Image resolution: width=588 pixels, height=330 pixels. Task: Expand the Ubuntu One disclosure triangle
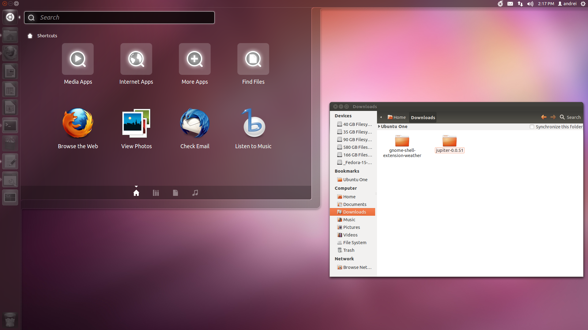379,127
